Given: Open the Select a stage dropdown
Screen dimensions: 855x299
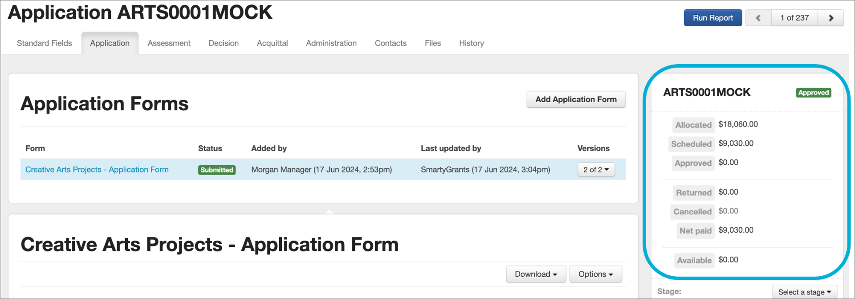Looking at the screenshot, I should point(804,292).
